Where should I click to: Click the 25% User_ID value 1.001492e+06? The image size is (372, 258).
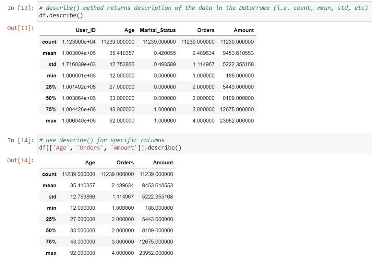point(79,87)
